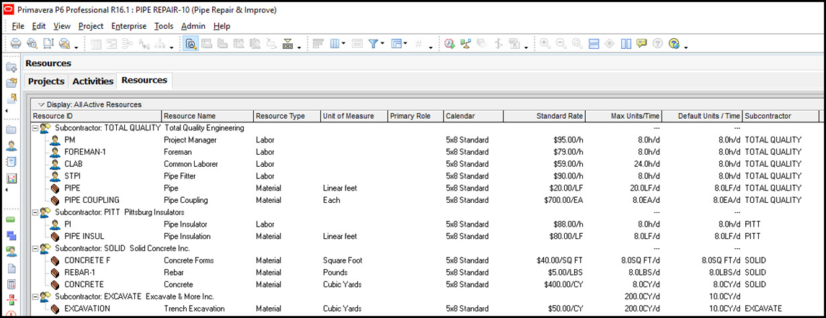Select the FOREMAN-1 resource row
826x318 pixels.
[425, 152]
